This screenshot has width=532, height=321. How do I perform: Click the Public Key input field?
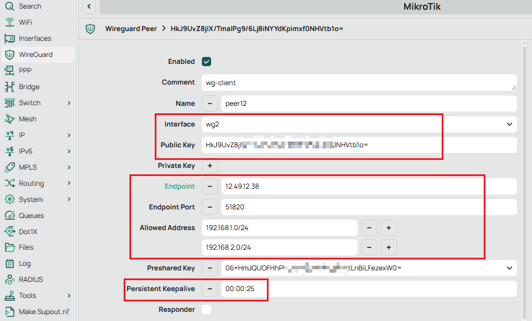coord(359,145)
